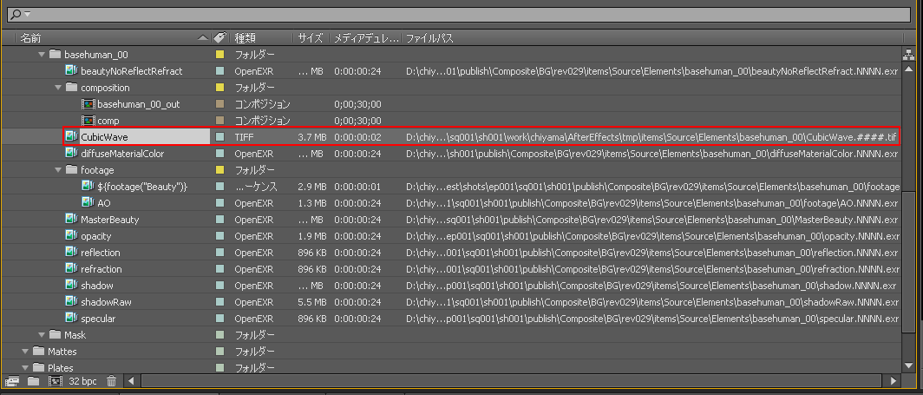Click the MasterBeauty footage icon
The height and width of the screenshot is (395, 923).
coord(72,219)
